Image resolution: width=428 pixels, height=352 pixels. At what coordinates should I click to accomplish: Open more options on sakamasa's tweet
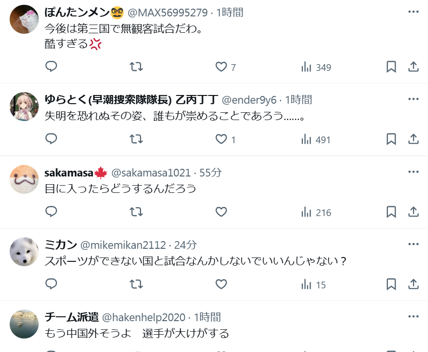click(413, 172)
